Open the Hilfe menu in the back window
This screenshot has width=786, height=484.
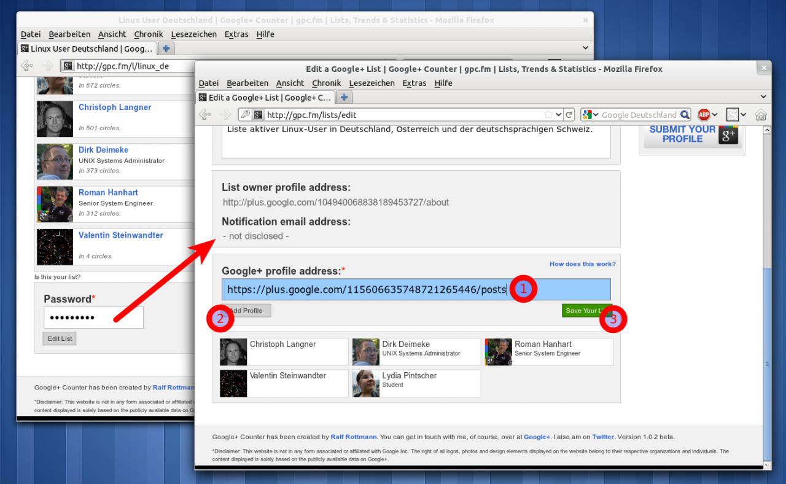click(265, 34)
